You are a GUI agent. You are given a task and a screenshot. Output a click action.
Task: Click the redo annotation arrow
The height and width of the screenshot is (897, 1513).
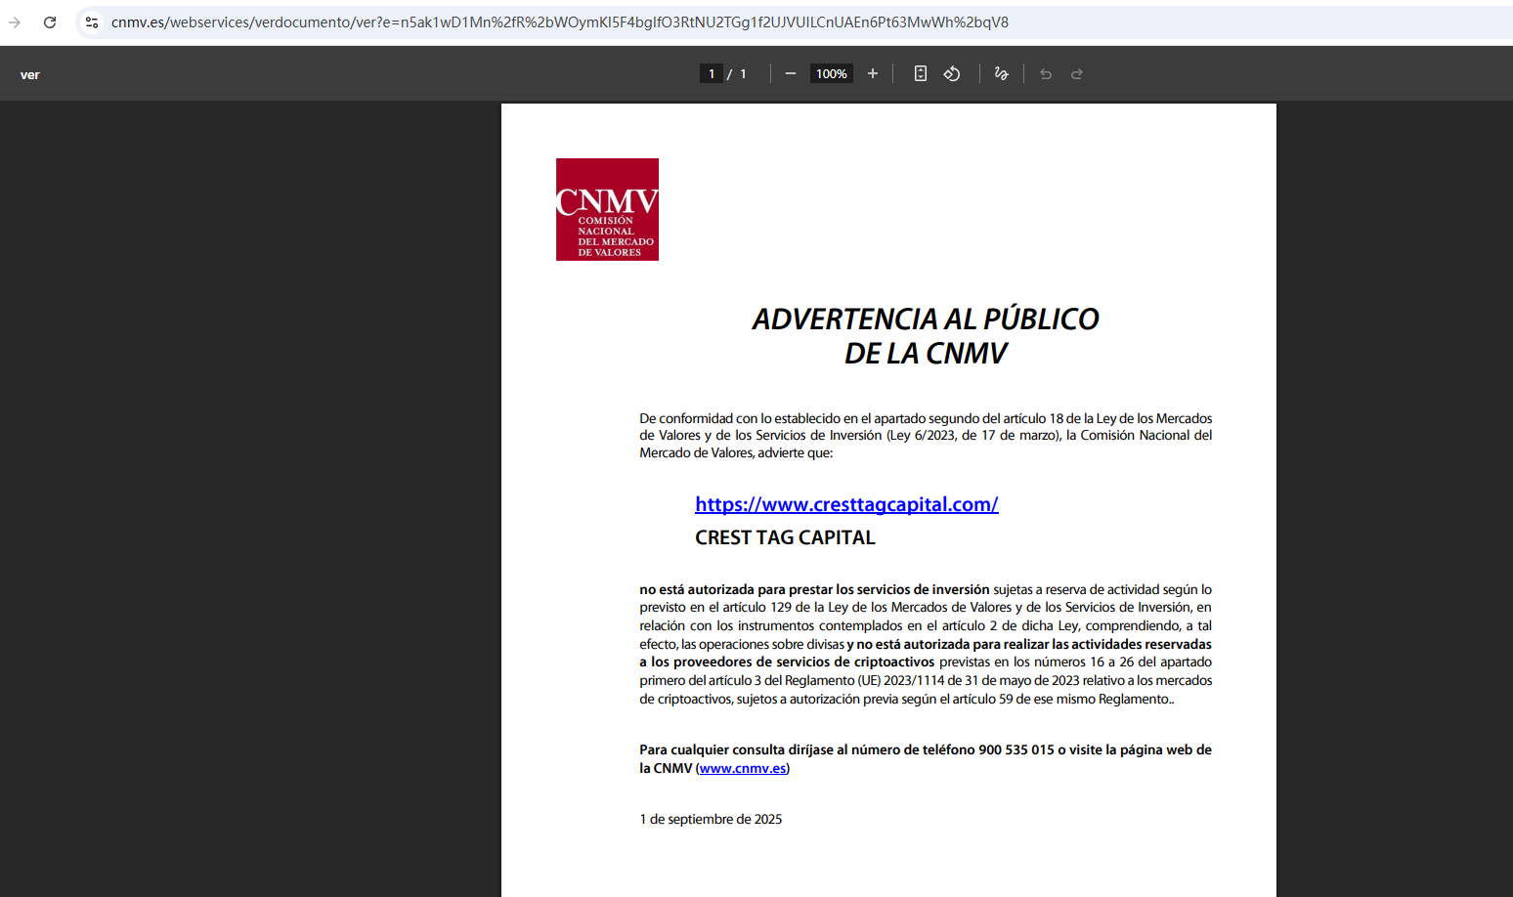(x=1077, y=73)
